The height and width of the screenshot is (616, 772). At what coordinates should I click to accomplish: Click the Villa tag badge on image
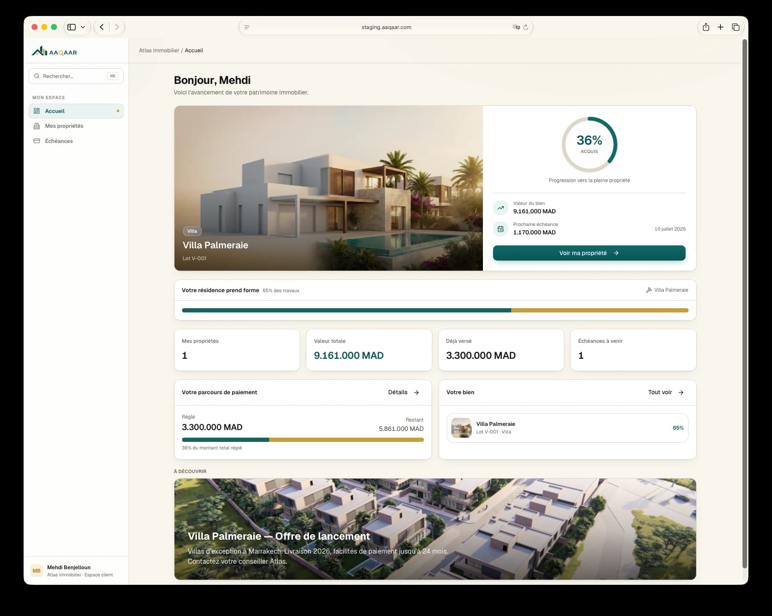point(192,231)
